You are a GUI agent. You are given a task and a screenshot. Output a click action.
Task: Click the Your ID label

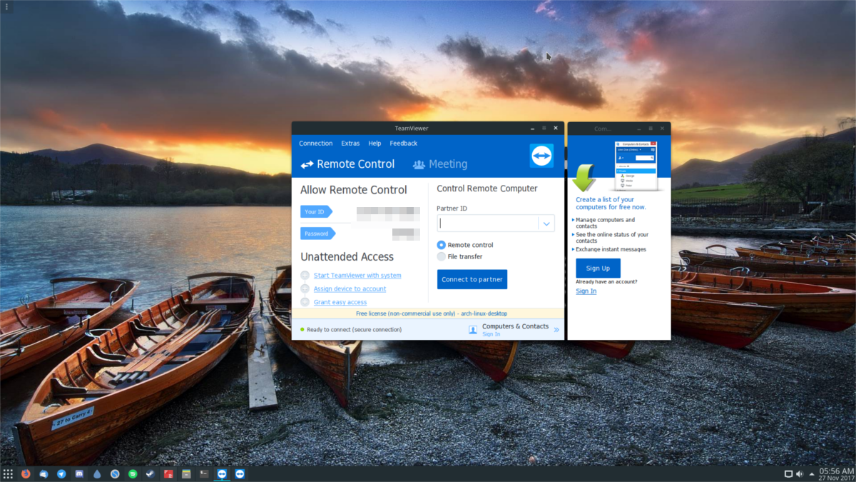(317, 211)
